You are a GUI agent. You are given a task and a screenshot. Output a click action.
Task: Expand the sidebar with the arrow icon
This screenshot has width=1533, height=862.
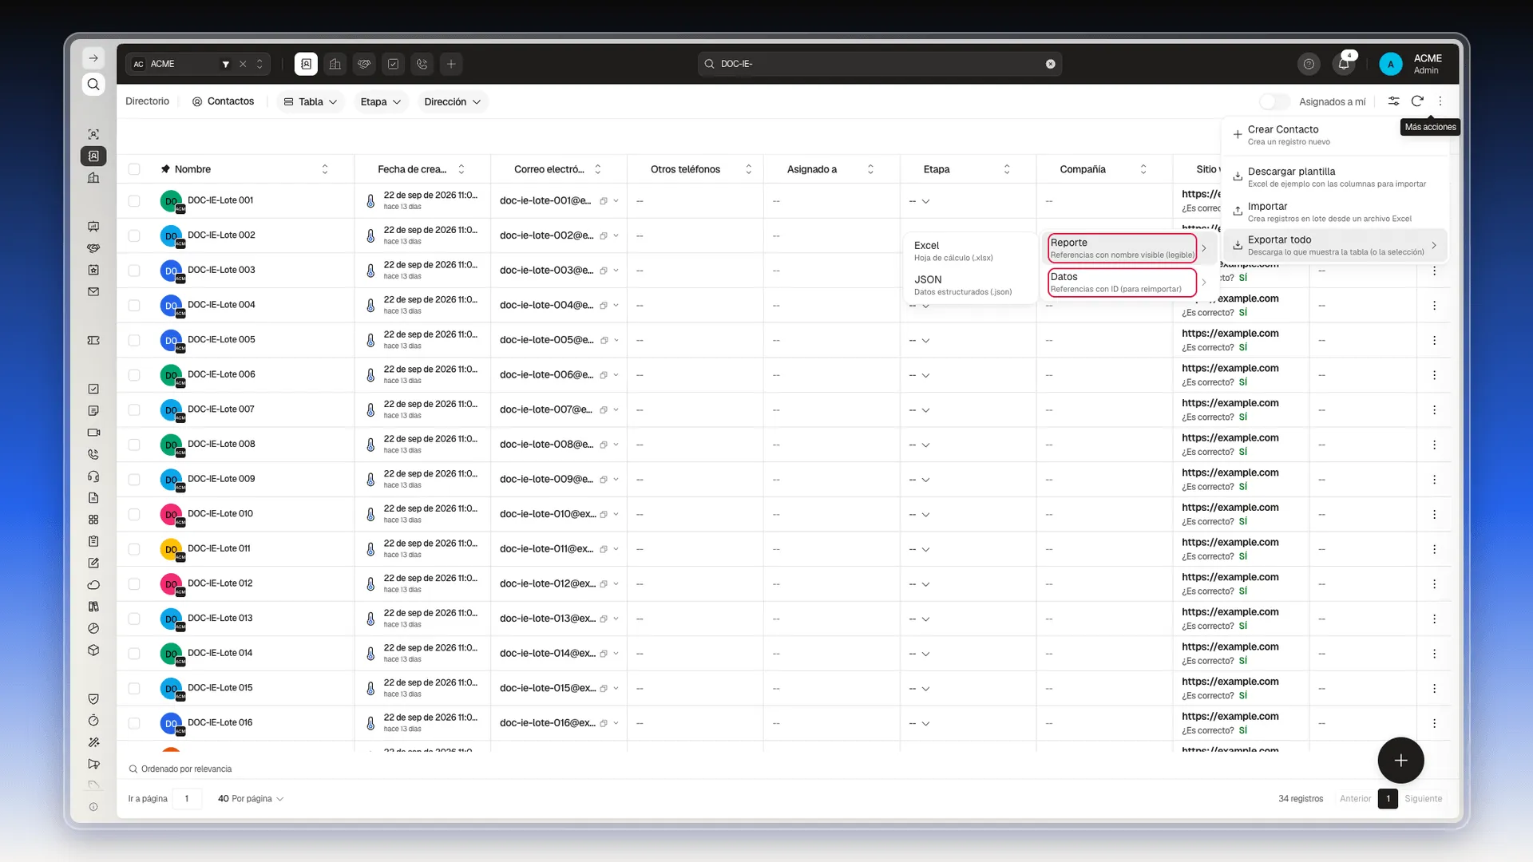[93, 58]
